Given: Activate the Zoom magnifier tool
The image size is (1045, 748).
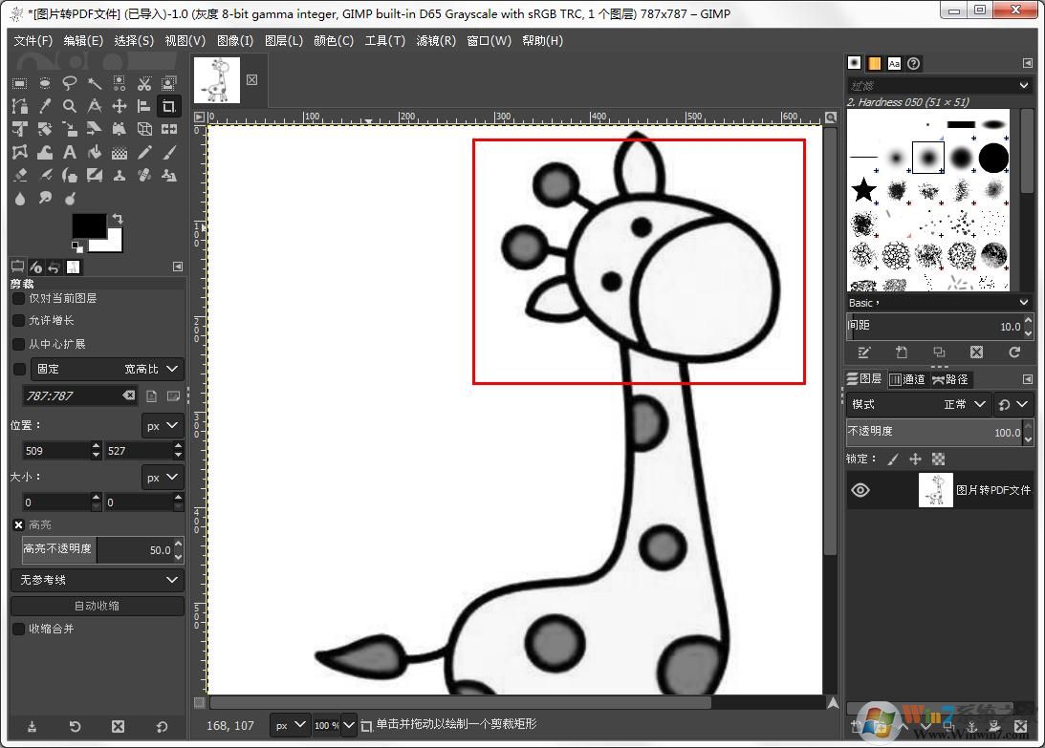Looking at the screenshot, I should pos(70,106).
